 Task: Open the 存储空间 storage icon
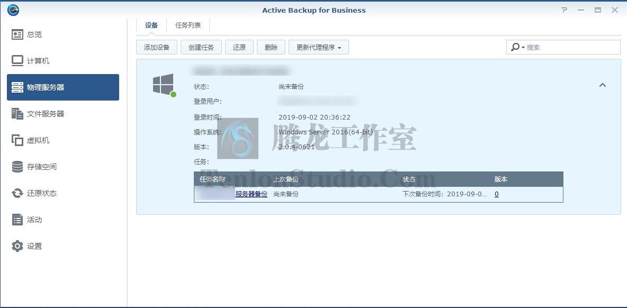(x=17, y=167)
